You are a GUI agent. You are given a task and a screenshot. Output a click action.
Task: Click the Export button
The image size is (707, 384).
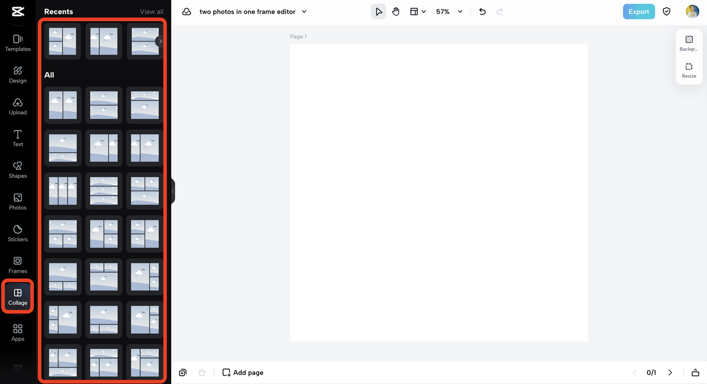(x=639, y=12)
